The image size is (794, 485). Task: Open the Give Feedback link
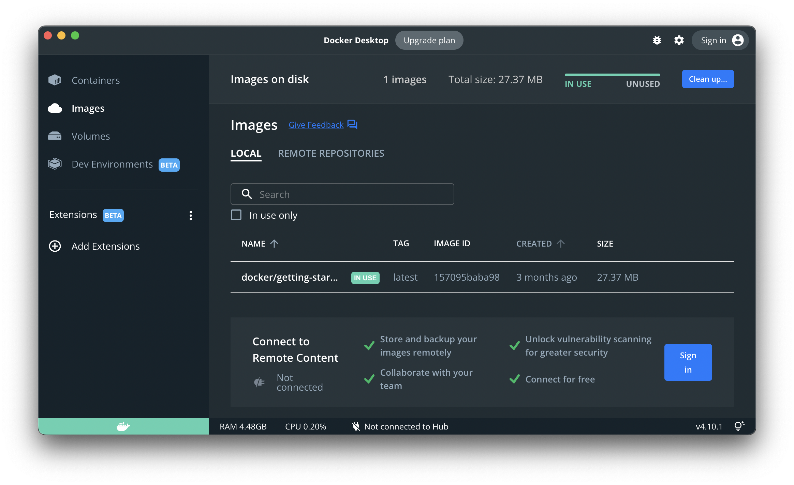(x=316, y=125)
